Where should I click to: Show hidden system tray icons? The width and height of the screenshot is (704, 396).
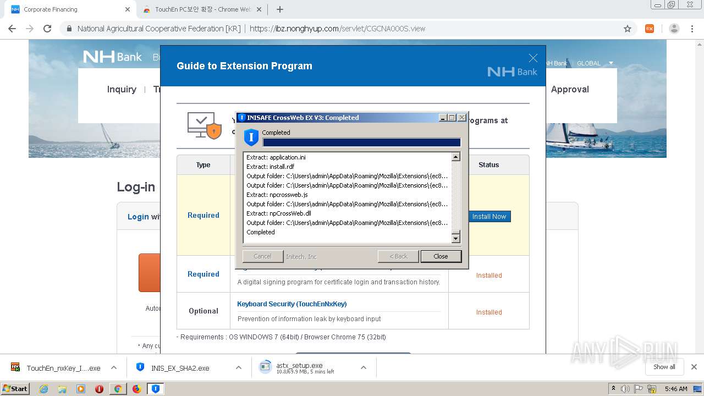pos(613,389)
